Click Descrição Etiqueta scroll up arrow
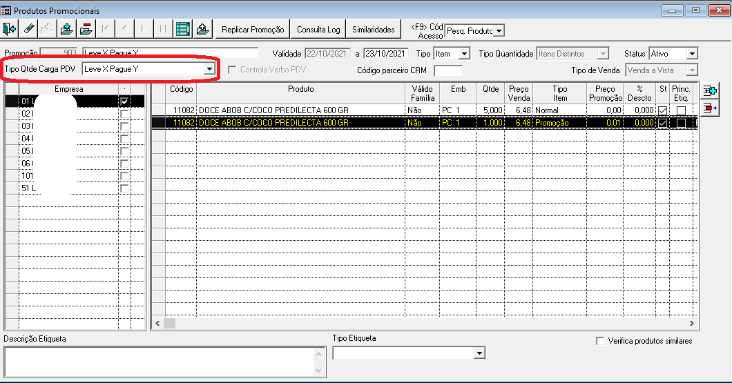732x383 pixels. pos(319,353)
